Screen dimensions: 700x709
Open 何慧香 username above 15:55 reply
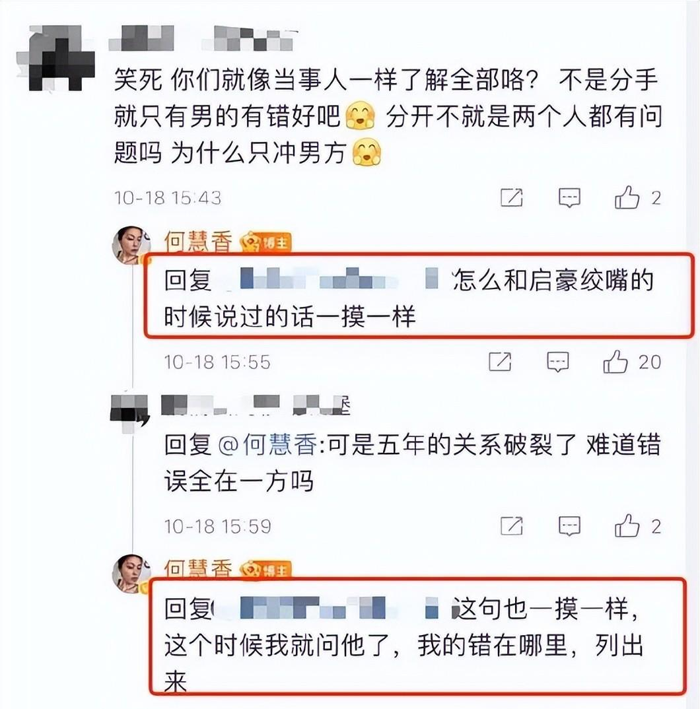coord(198,242)
